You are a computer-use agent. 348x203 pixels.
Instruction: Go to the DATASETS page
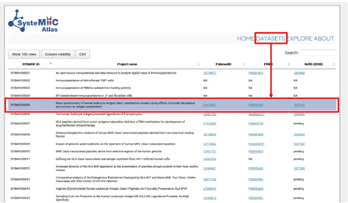(271, 38)
